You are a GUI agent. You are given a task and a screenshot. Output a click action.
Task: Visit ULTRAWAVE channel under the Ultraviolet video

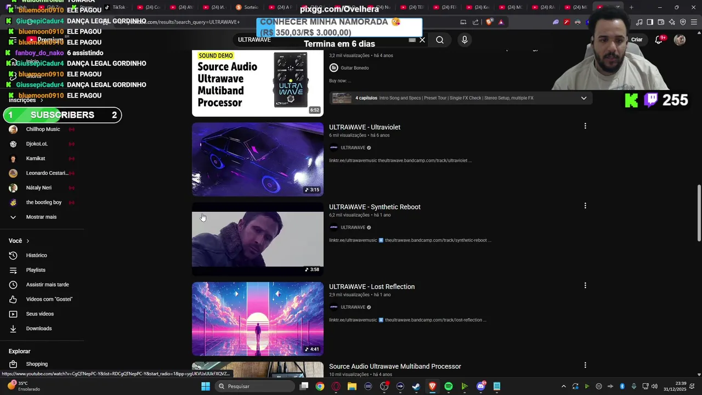(353, 148)
